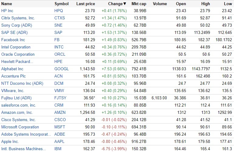Screen dimensions: 234x152
Task: Open the Accenture Plc link
Action: click(14, 76)
